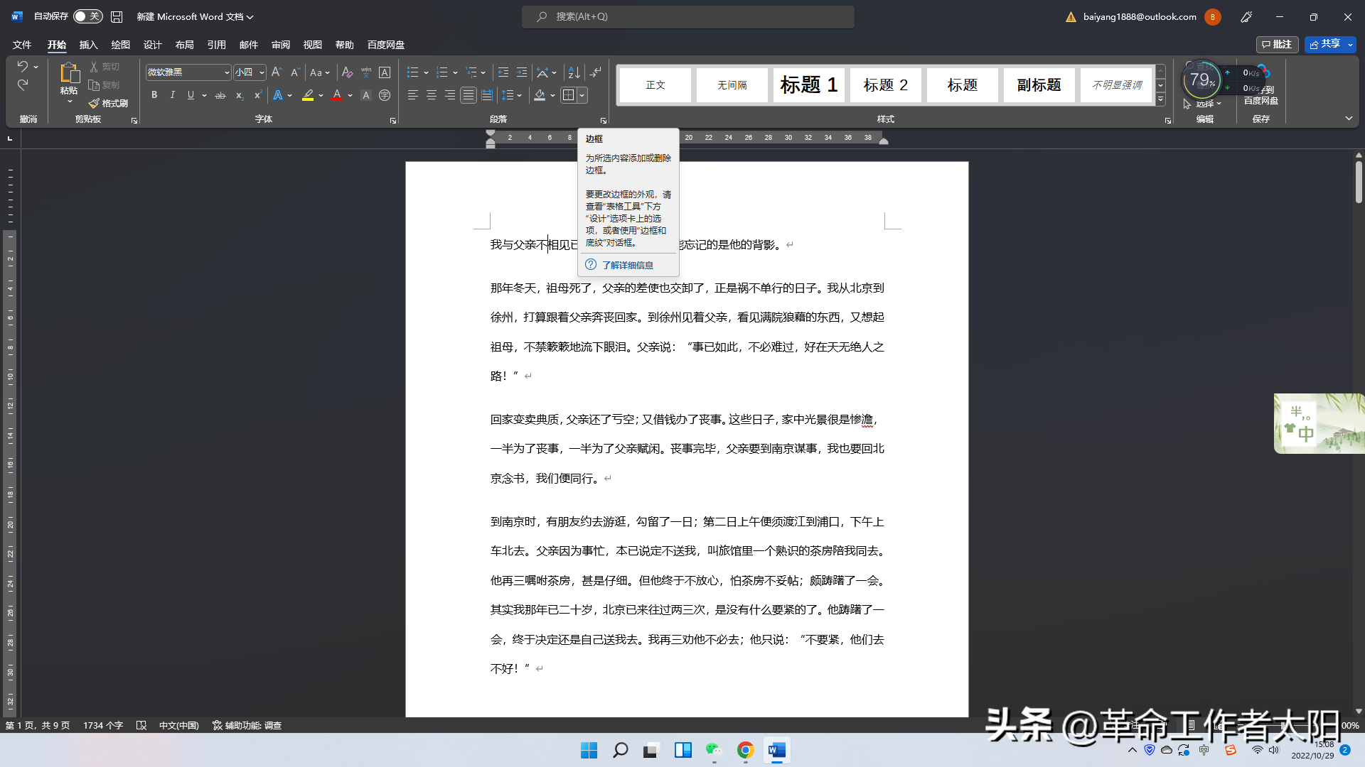Click the bullet list icon

click(412, 72)
